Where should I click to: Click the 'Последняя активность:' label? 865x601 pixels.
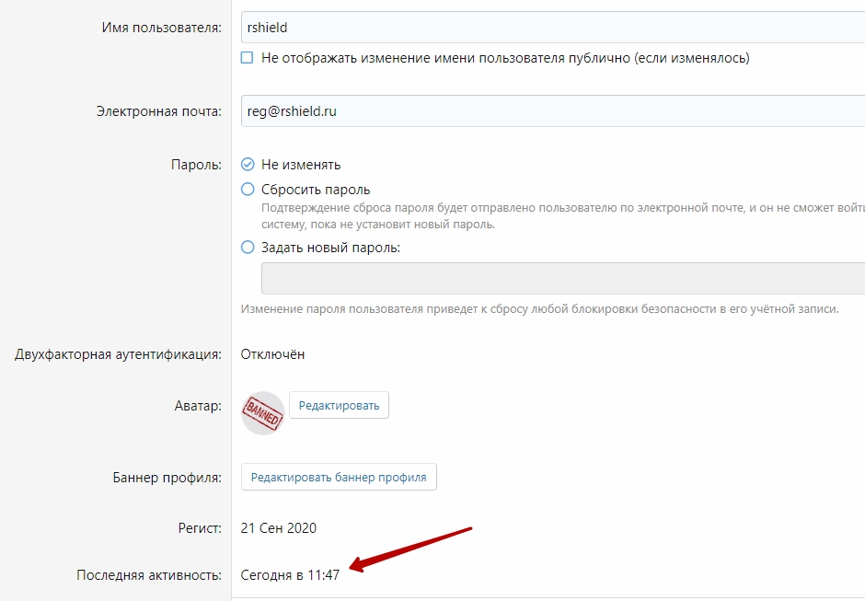pyautogui.click(x=149, y=575)
